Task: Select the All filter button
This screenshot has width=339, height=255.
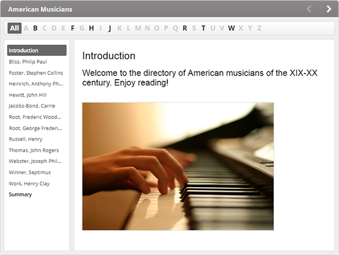Action: [14, 28]
